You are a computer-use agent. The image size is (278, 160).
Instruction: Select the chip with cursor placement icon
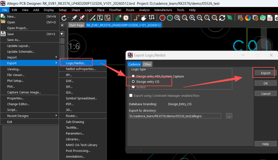(x=126, y=18)
